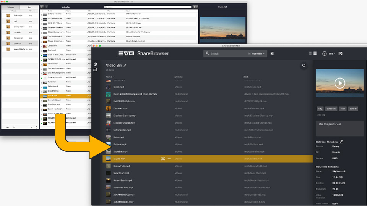Select XDCAM1080EX.mov in dark list
The image size is (367, 206).
pos(208,202)
